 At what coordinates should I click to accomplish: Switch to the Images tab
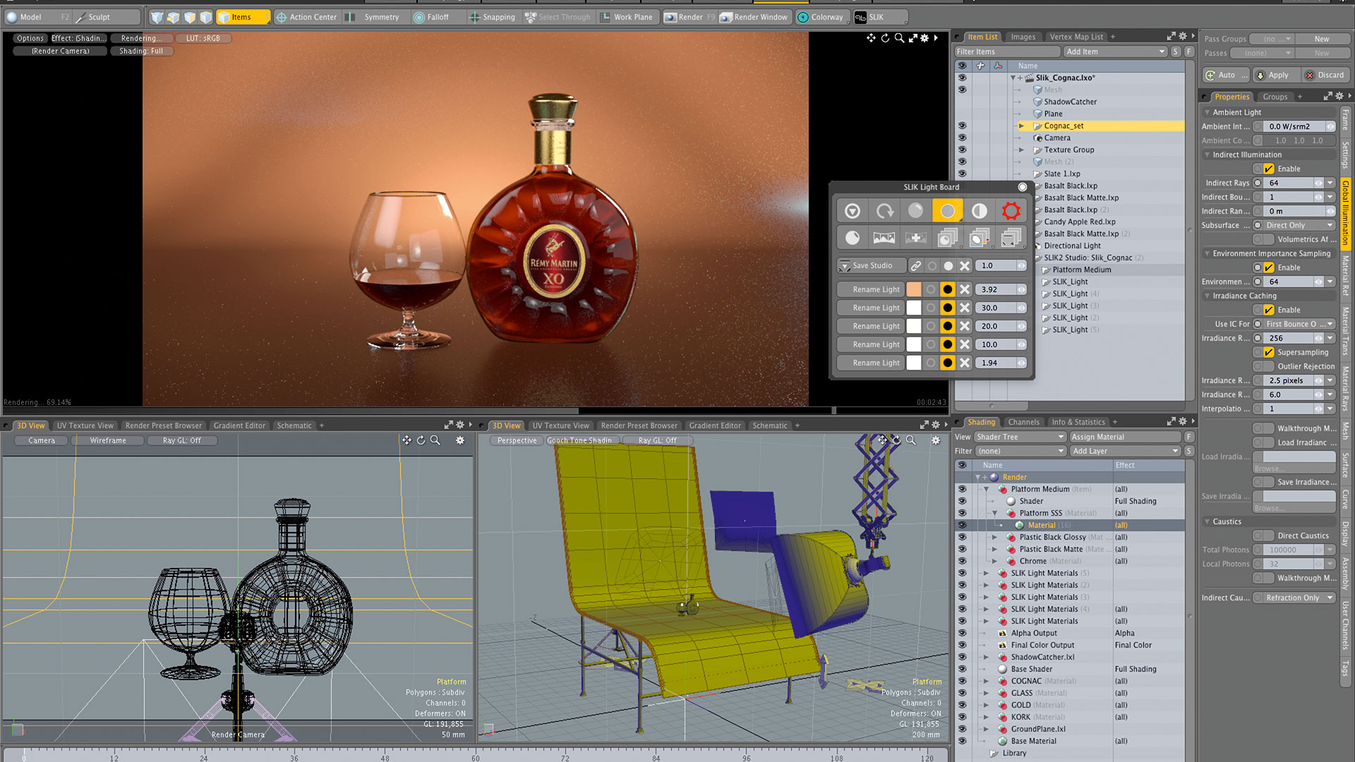[x=1023, y=37]
